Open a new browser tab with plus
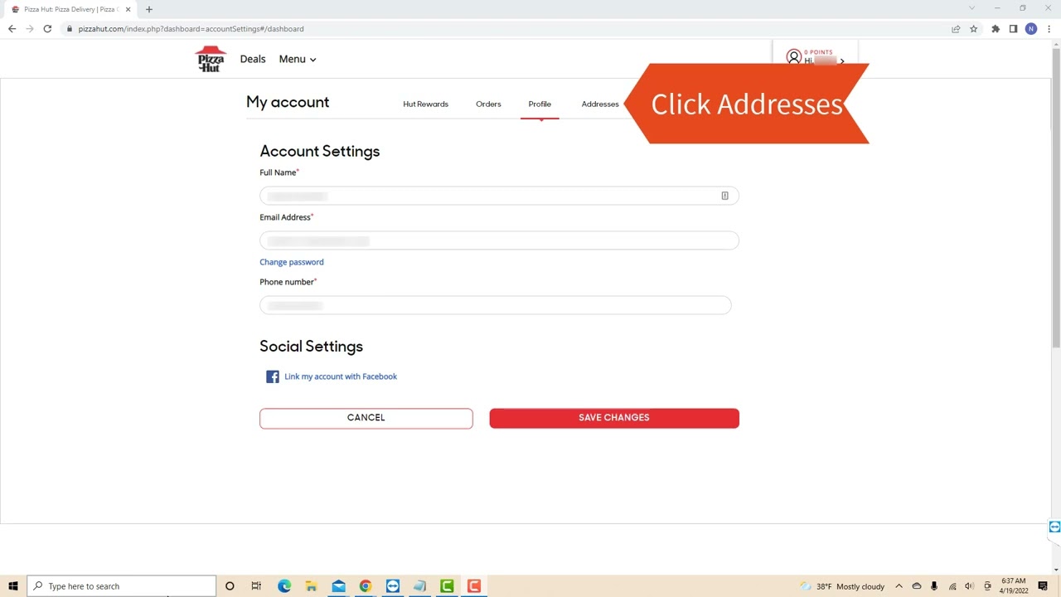Viewport: 1061px width, 597px height. pos(149,9)
